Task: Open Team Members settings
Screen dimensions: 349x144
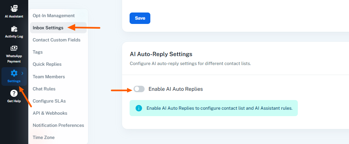Action: [x=49, y=76]
